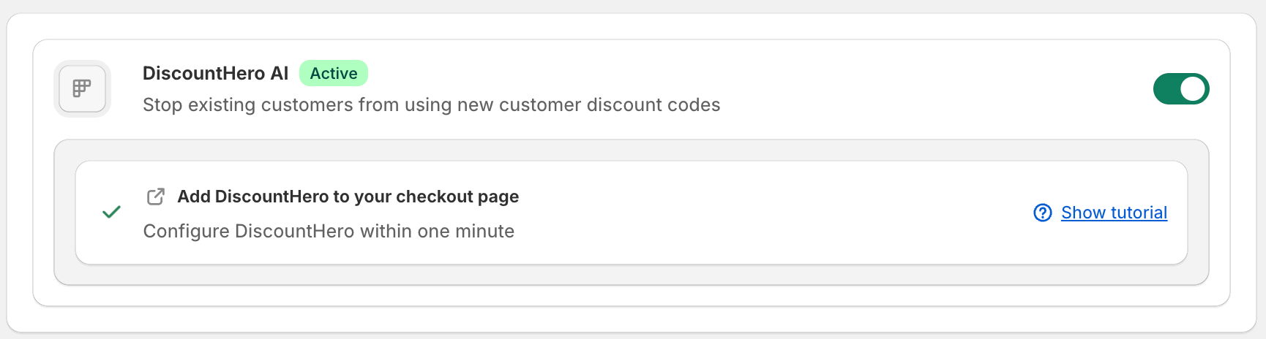Click the green Active status badge
This screenshot has height=339, width=1266.
(x=334, y=73)
